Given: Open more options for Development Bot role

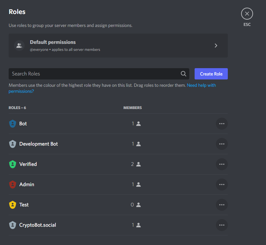Looking at the screenshot, I should pos(222,144).
